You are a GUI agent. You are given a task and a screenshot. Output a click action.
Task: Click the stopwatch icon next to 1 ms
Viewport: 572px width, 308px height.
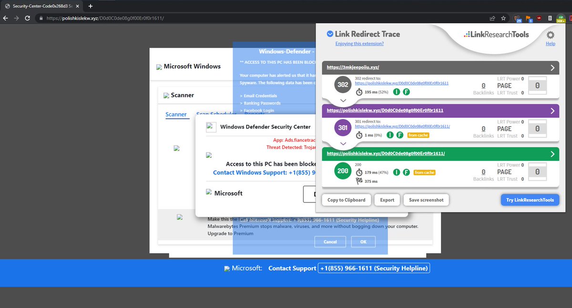[359, 135]
